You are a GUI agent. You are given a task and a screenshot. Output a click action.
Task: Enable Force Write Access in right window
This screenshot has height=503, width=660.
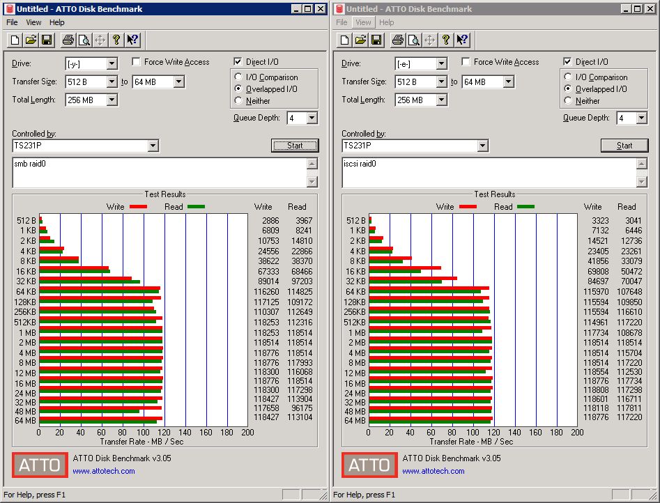click(466, 62)
